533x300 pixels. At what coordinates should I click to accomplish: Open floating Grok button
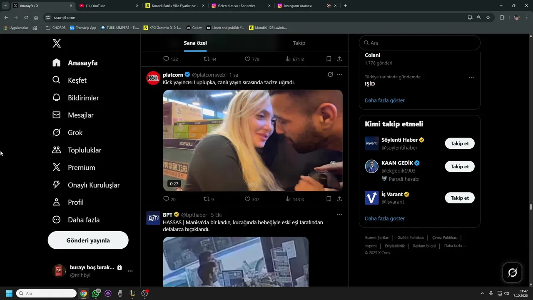click(513, 273)
